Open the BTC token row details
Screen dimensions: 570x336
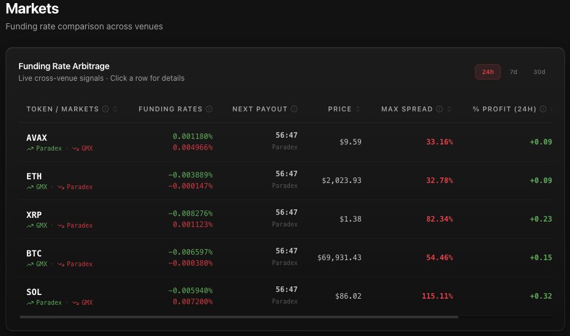286,258
